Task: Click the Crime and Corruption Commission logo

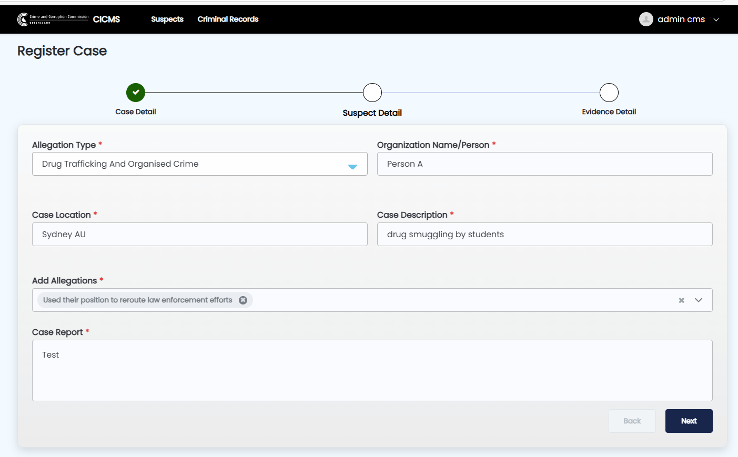Action: (x=53, y=19)
